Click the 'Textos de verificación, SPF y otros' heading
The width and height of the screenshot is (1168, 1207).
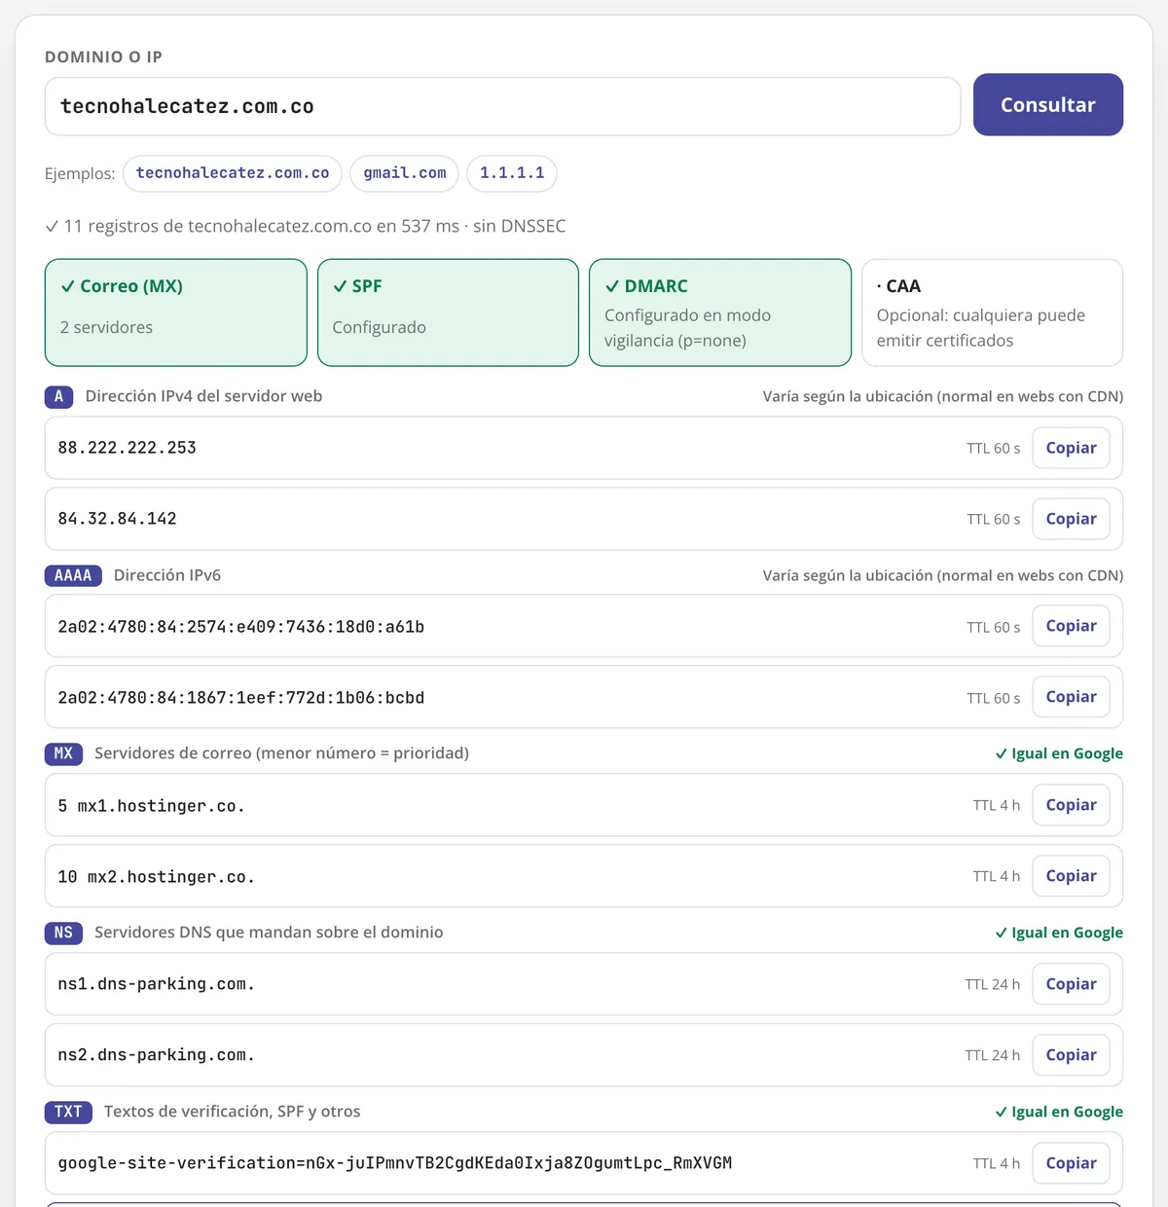pyautogui.click(x=232, y=1112)
